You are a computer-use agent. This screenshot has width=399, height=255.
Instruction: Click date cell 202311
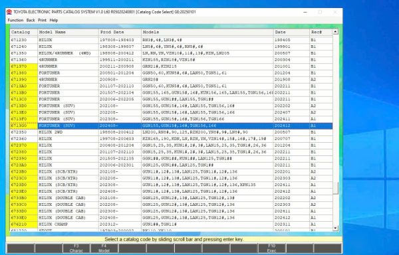point(282,224)
